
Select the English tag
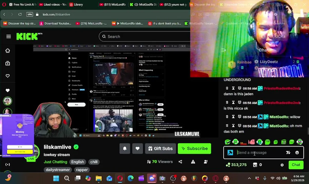point(78,162)
